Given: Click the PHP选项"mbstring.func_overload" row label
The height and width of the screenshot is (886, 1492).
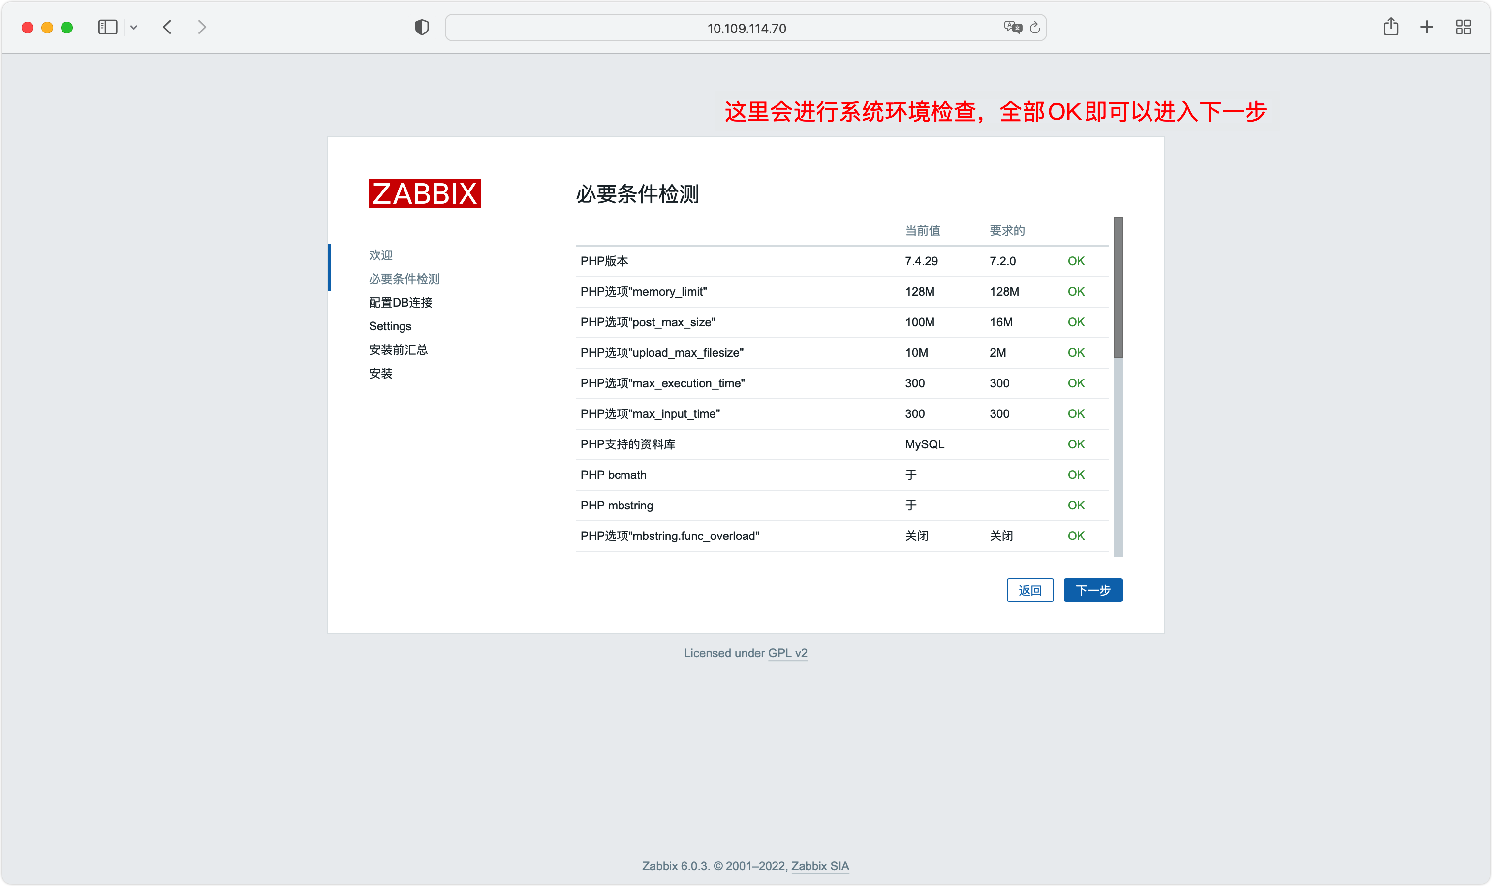Looking at the screenshot, I should click(670, 535).
